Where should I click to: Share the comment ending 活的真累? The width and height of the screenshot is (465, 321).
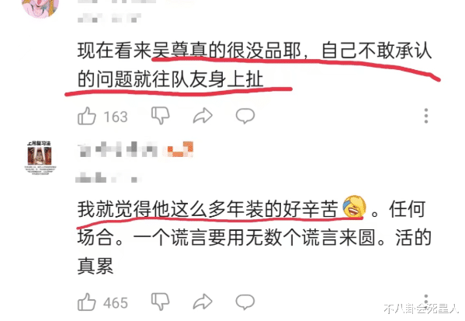click(203, 302)
